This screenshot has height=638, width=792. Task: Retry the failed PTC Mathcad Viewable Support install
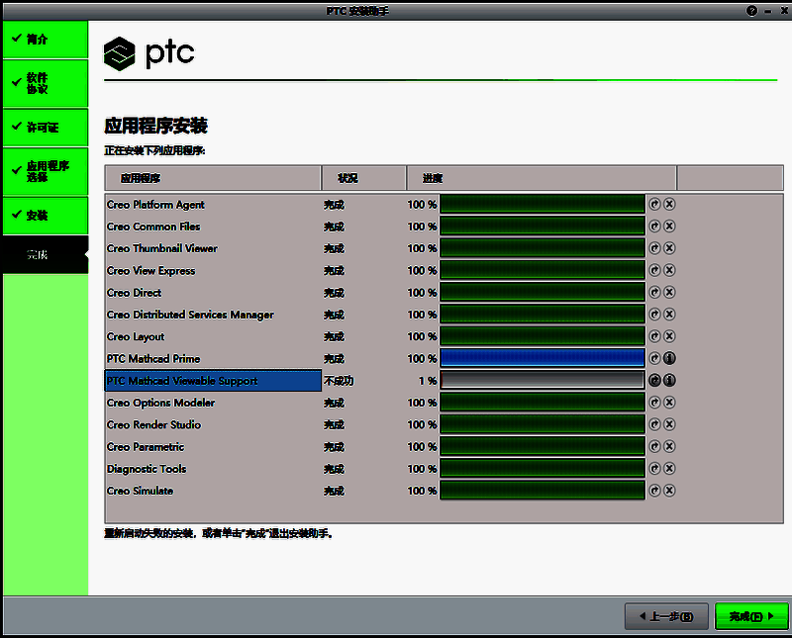[x=654, y=381]
